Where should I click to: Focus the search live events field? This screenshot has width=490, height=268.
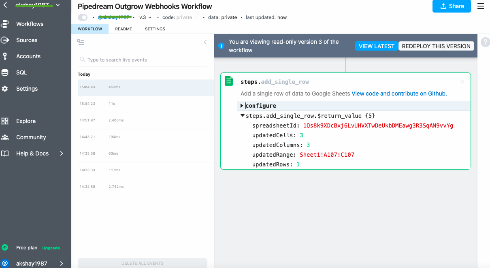coord(143,60)
